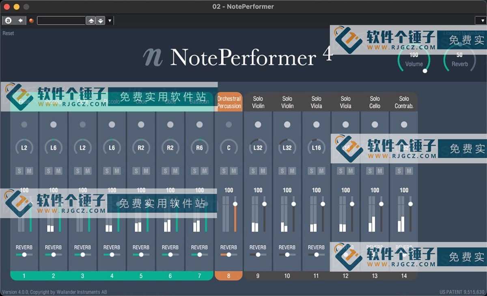Select previous preset with up arrow button
The image size is (487, 296).
91,21
